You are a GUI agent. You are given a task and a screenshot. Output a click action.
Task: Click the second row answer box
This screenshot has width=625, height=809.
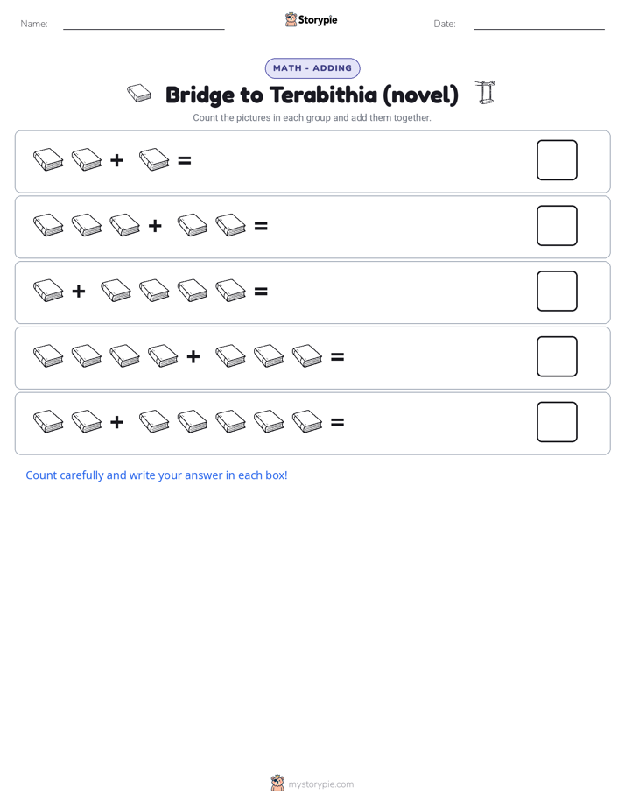pyautogui.click(x=557, y=226)
